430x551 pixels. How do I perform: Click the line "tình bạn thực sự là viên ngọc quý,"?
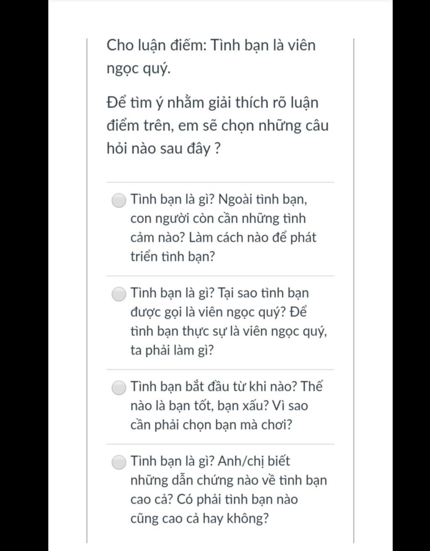[x=229, y=331]
